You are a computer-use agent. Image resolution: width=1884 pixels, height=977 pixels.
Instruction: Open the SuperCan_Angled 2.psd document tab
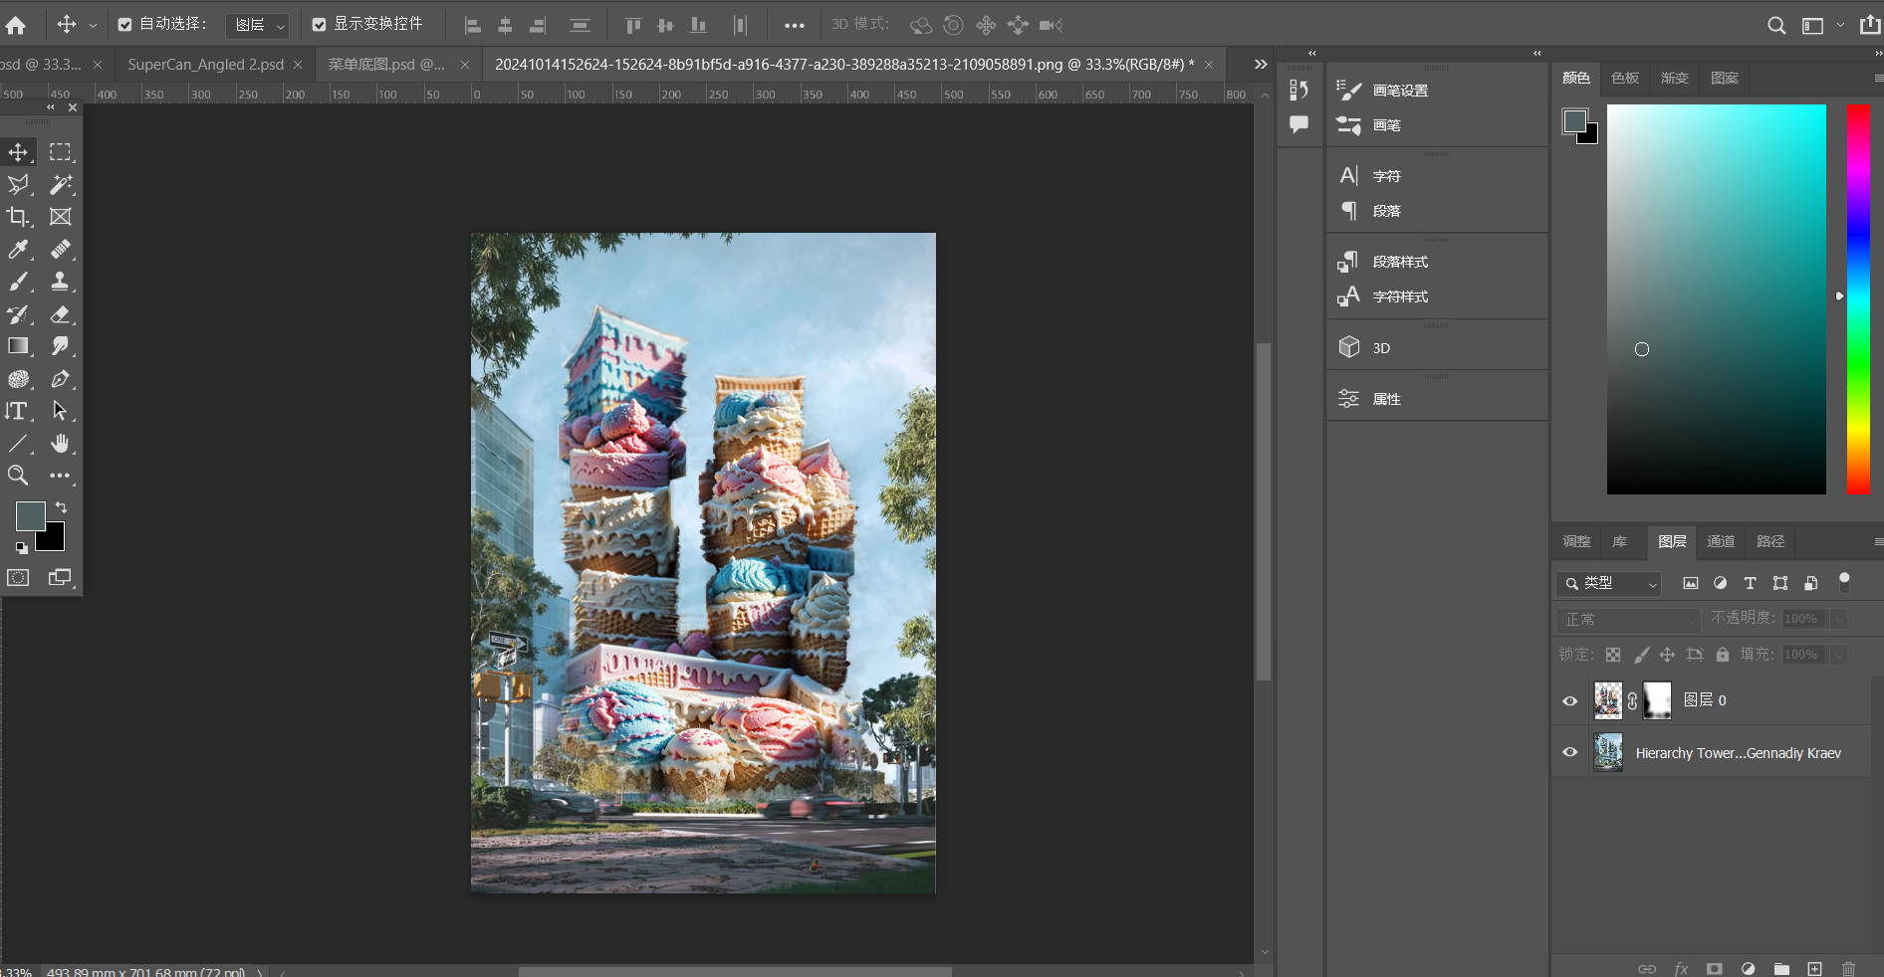click(205, 65)
